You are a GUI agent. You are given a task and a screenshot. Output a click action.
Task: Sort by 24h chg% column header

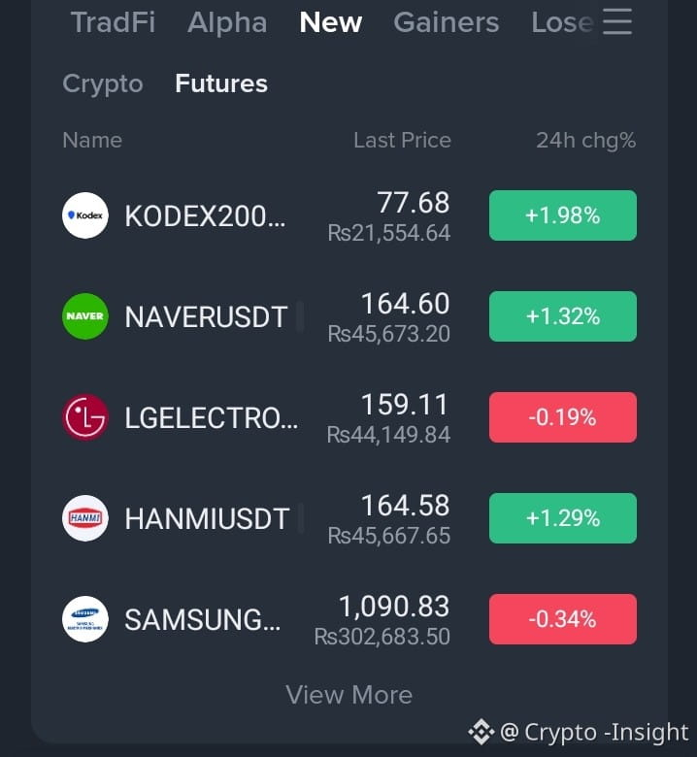586,141
